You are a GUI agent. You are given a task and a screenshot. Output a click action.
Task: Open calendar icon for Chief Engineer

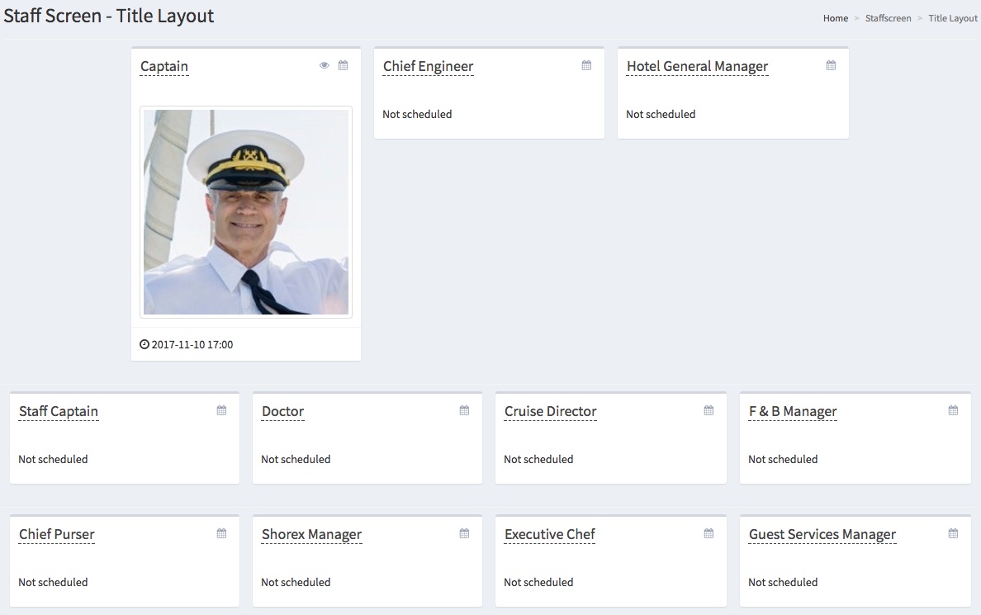tap(586, 65)
